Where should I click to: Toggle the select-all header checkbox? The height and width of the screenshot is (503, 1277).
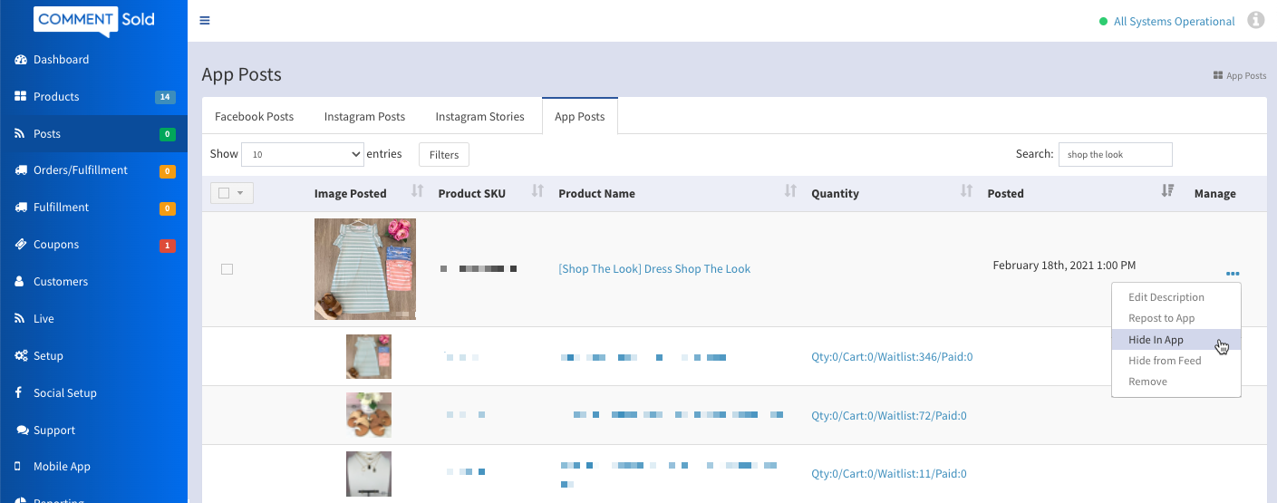click(x=224, y=193)
